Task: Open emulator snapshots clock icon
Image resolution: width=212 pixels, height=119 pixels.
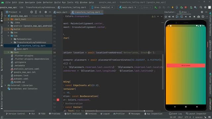Action: pos(203,17)
